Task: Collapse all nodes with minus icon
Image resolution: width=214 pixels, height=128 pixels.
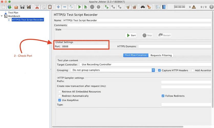Action: click(65, 7)
